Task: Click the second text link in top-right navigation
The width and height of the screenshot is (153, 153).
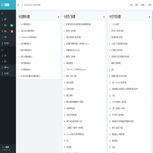Action: pos(136,5)
